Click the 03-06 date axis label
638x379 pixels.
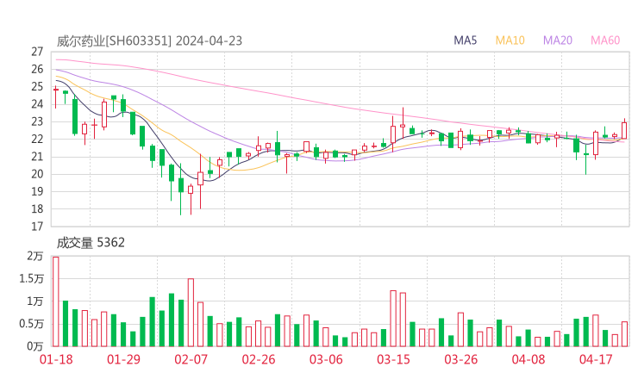(x=326, y=359)
